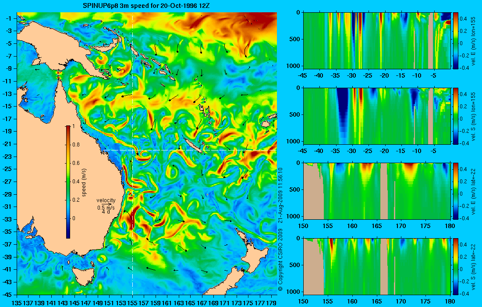Click "500" depth tick of vel. E lat=-22 plot
Image resolution: width=482 pixels, height=307 pixels.
click(x=295, y=189)
